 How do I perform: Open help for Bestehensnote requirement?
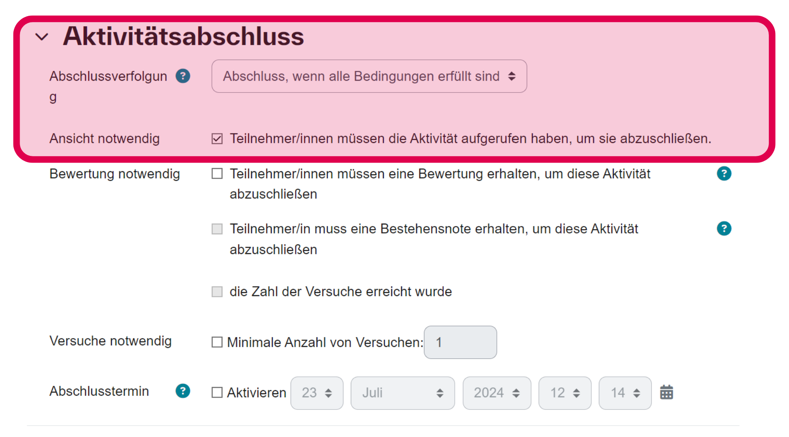click(724, 229)
